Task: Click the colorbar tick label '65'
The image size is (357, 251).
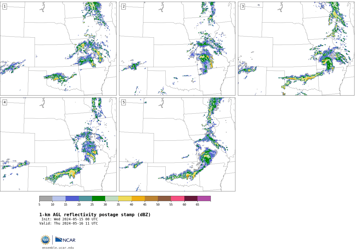Action: click(x=197, y=205)
